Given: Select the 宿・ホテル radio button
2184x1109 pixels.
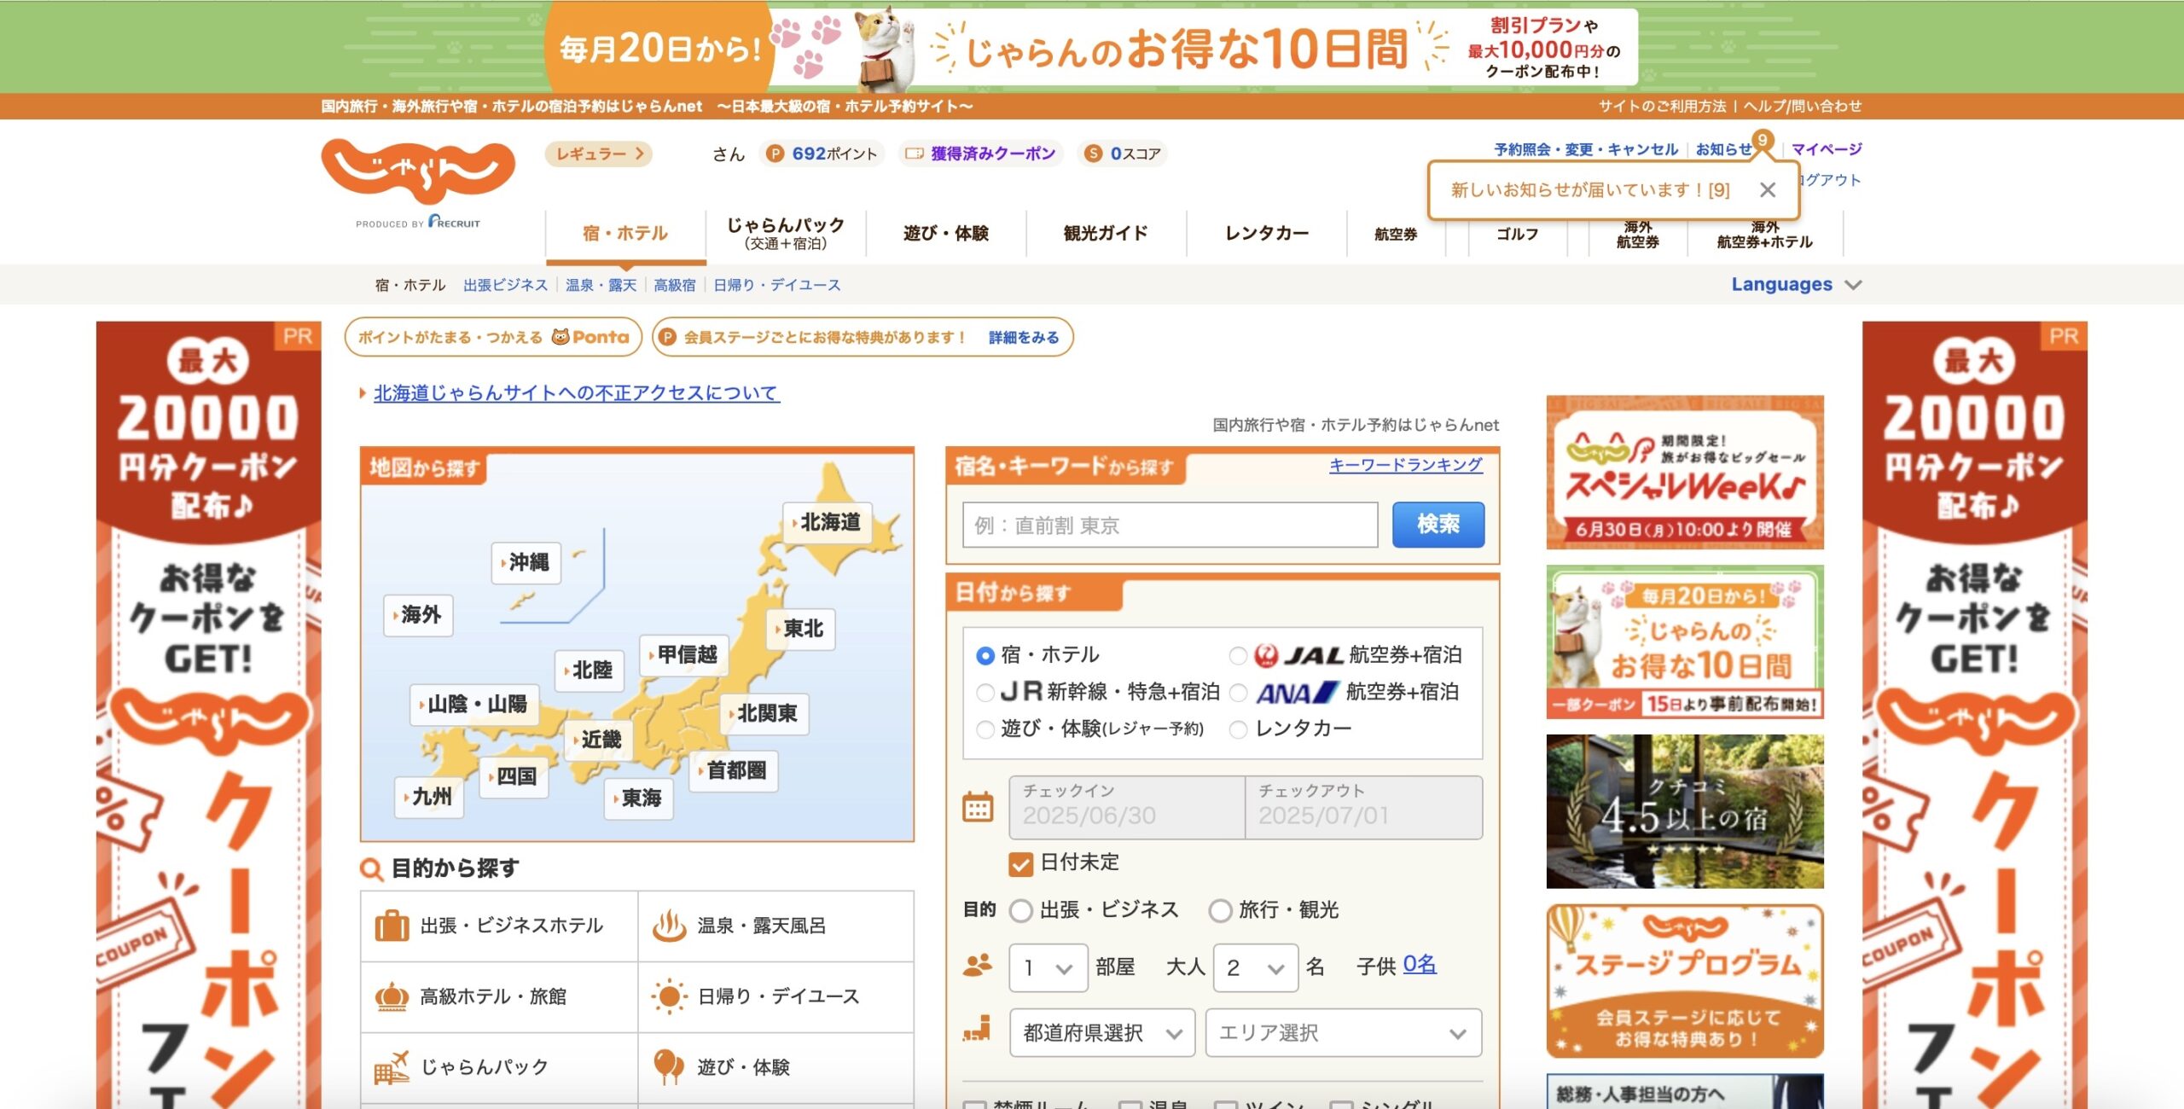Looking at the screenshot, I should pos(985,655).
